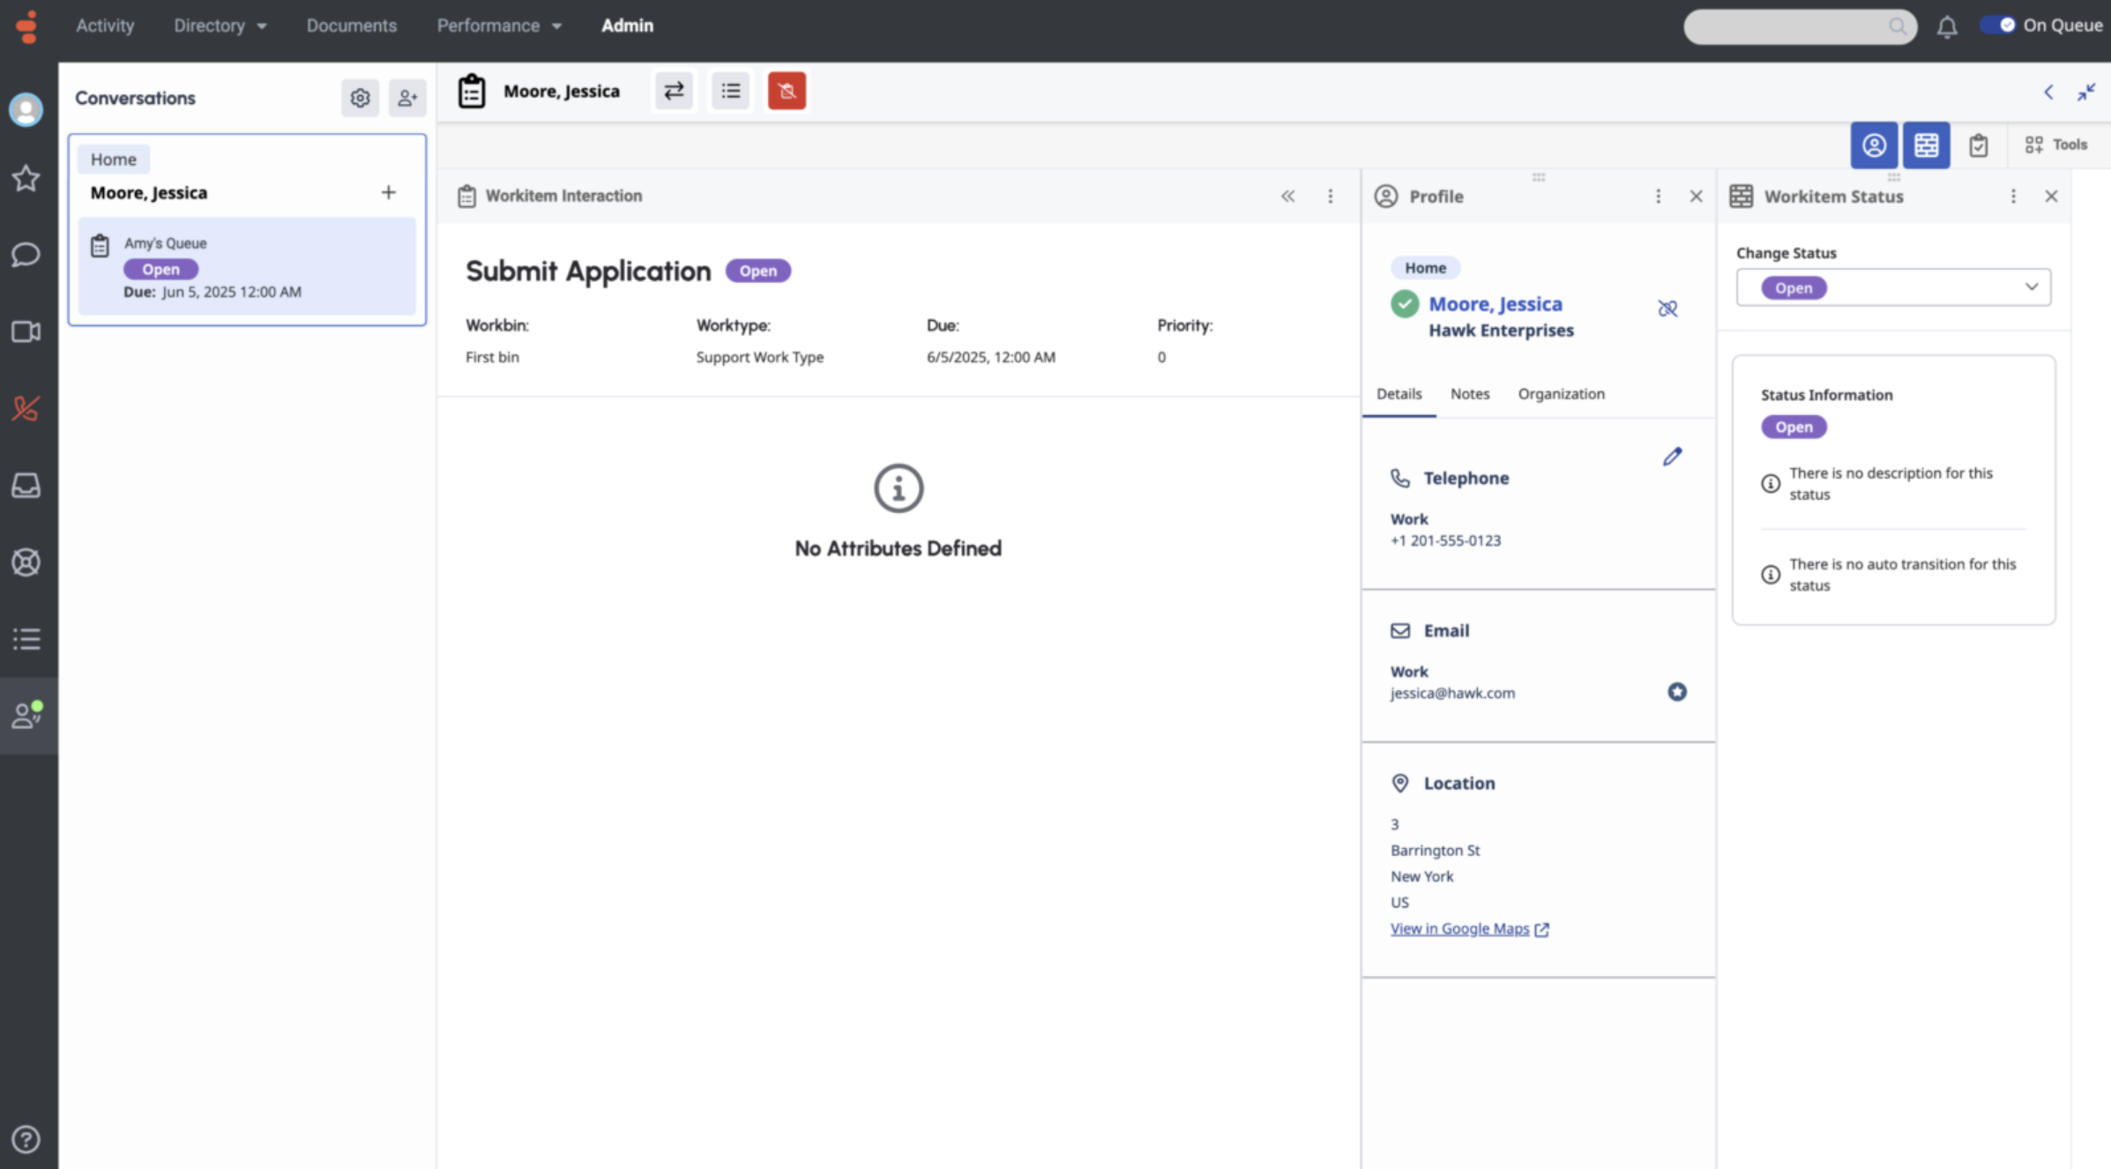Click the transfer workitem arrows icon
2111x1169 pixels.
tap(674, 91)
